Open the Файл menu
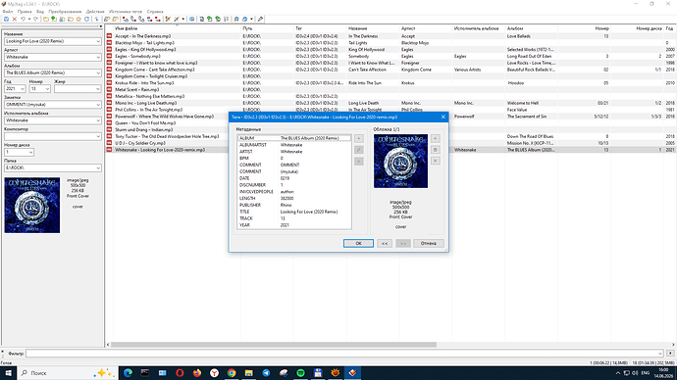The height and width of the screenshot is (380, 677). pyautogui.click(x=7, y=12)
